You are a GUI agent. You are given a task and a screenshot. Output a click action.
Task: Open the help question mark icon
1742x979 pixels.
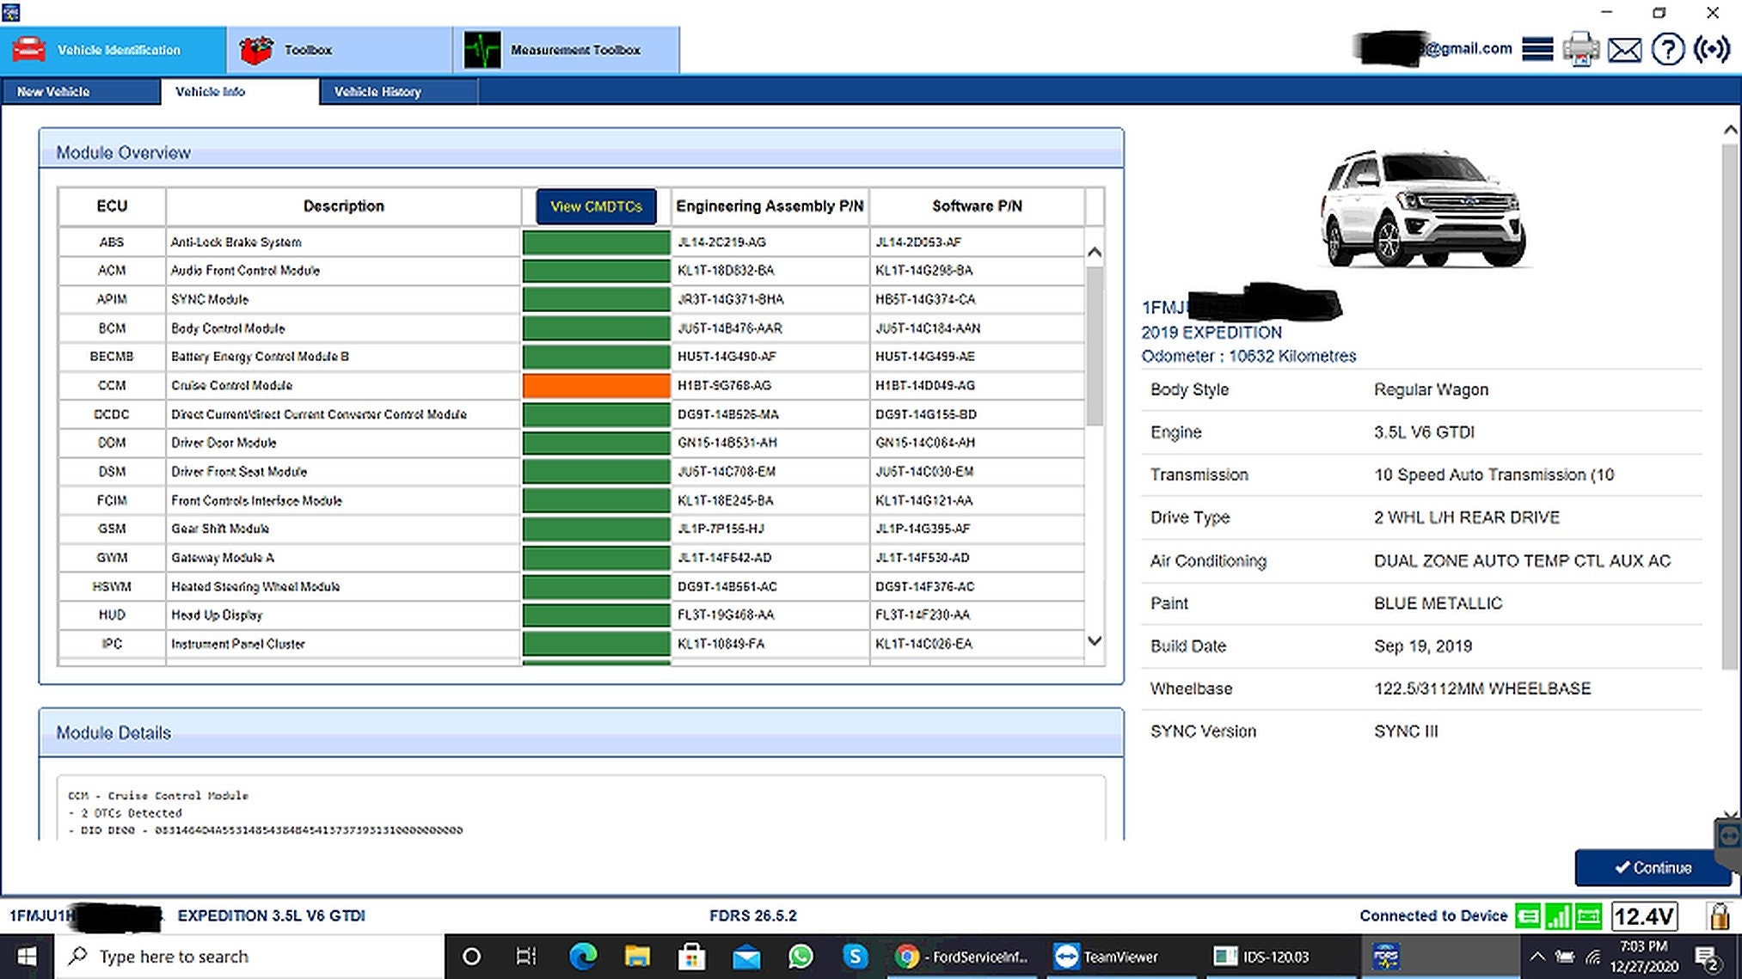[1668, 49]
